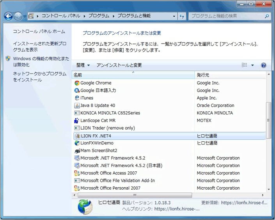Select Office File Validation Add-In icon
The image size is (275, 220).
click(77, 181)
